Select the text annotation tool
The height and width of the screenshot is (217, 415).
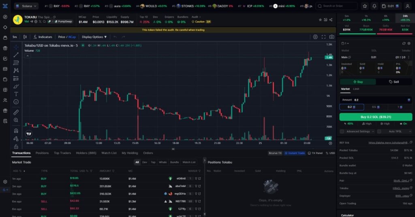(16, 94)
